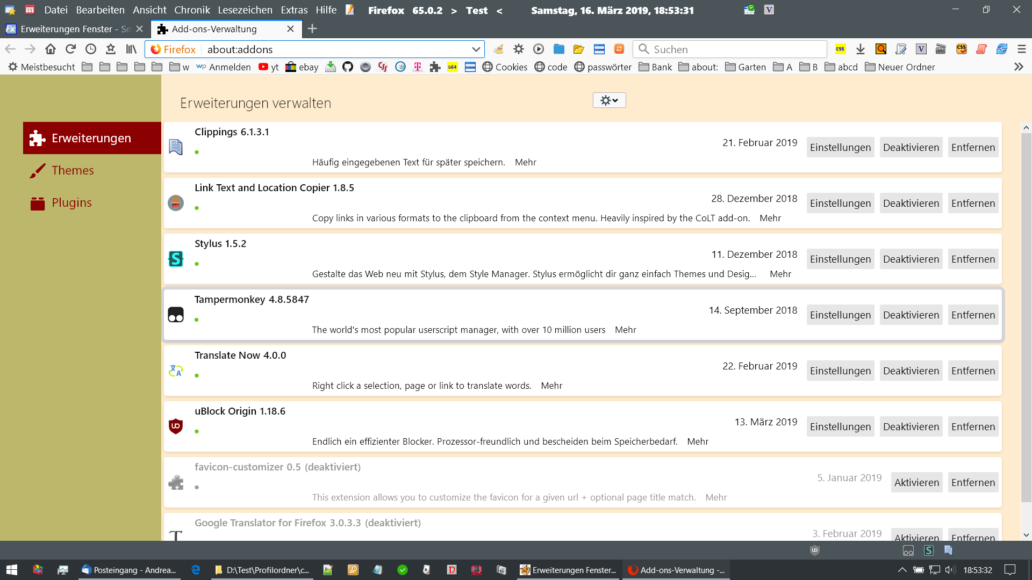The width and height of the screenshot is (1032, 580).
Task: Deactivate the Tampermonkey extension
Action: [x=911, y=315]
